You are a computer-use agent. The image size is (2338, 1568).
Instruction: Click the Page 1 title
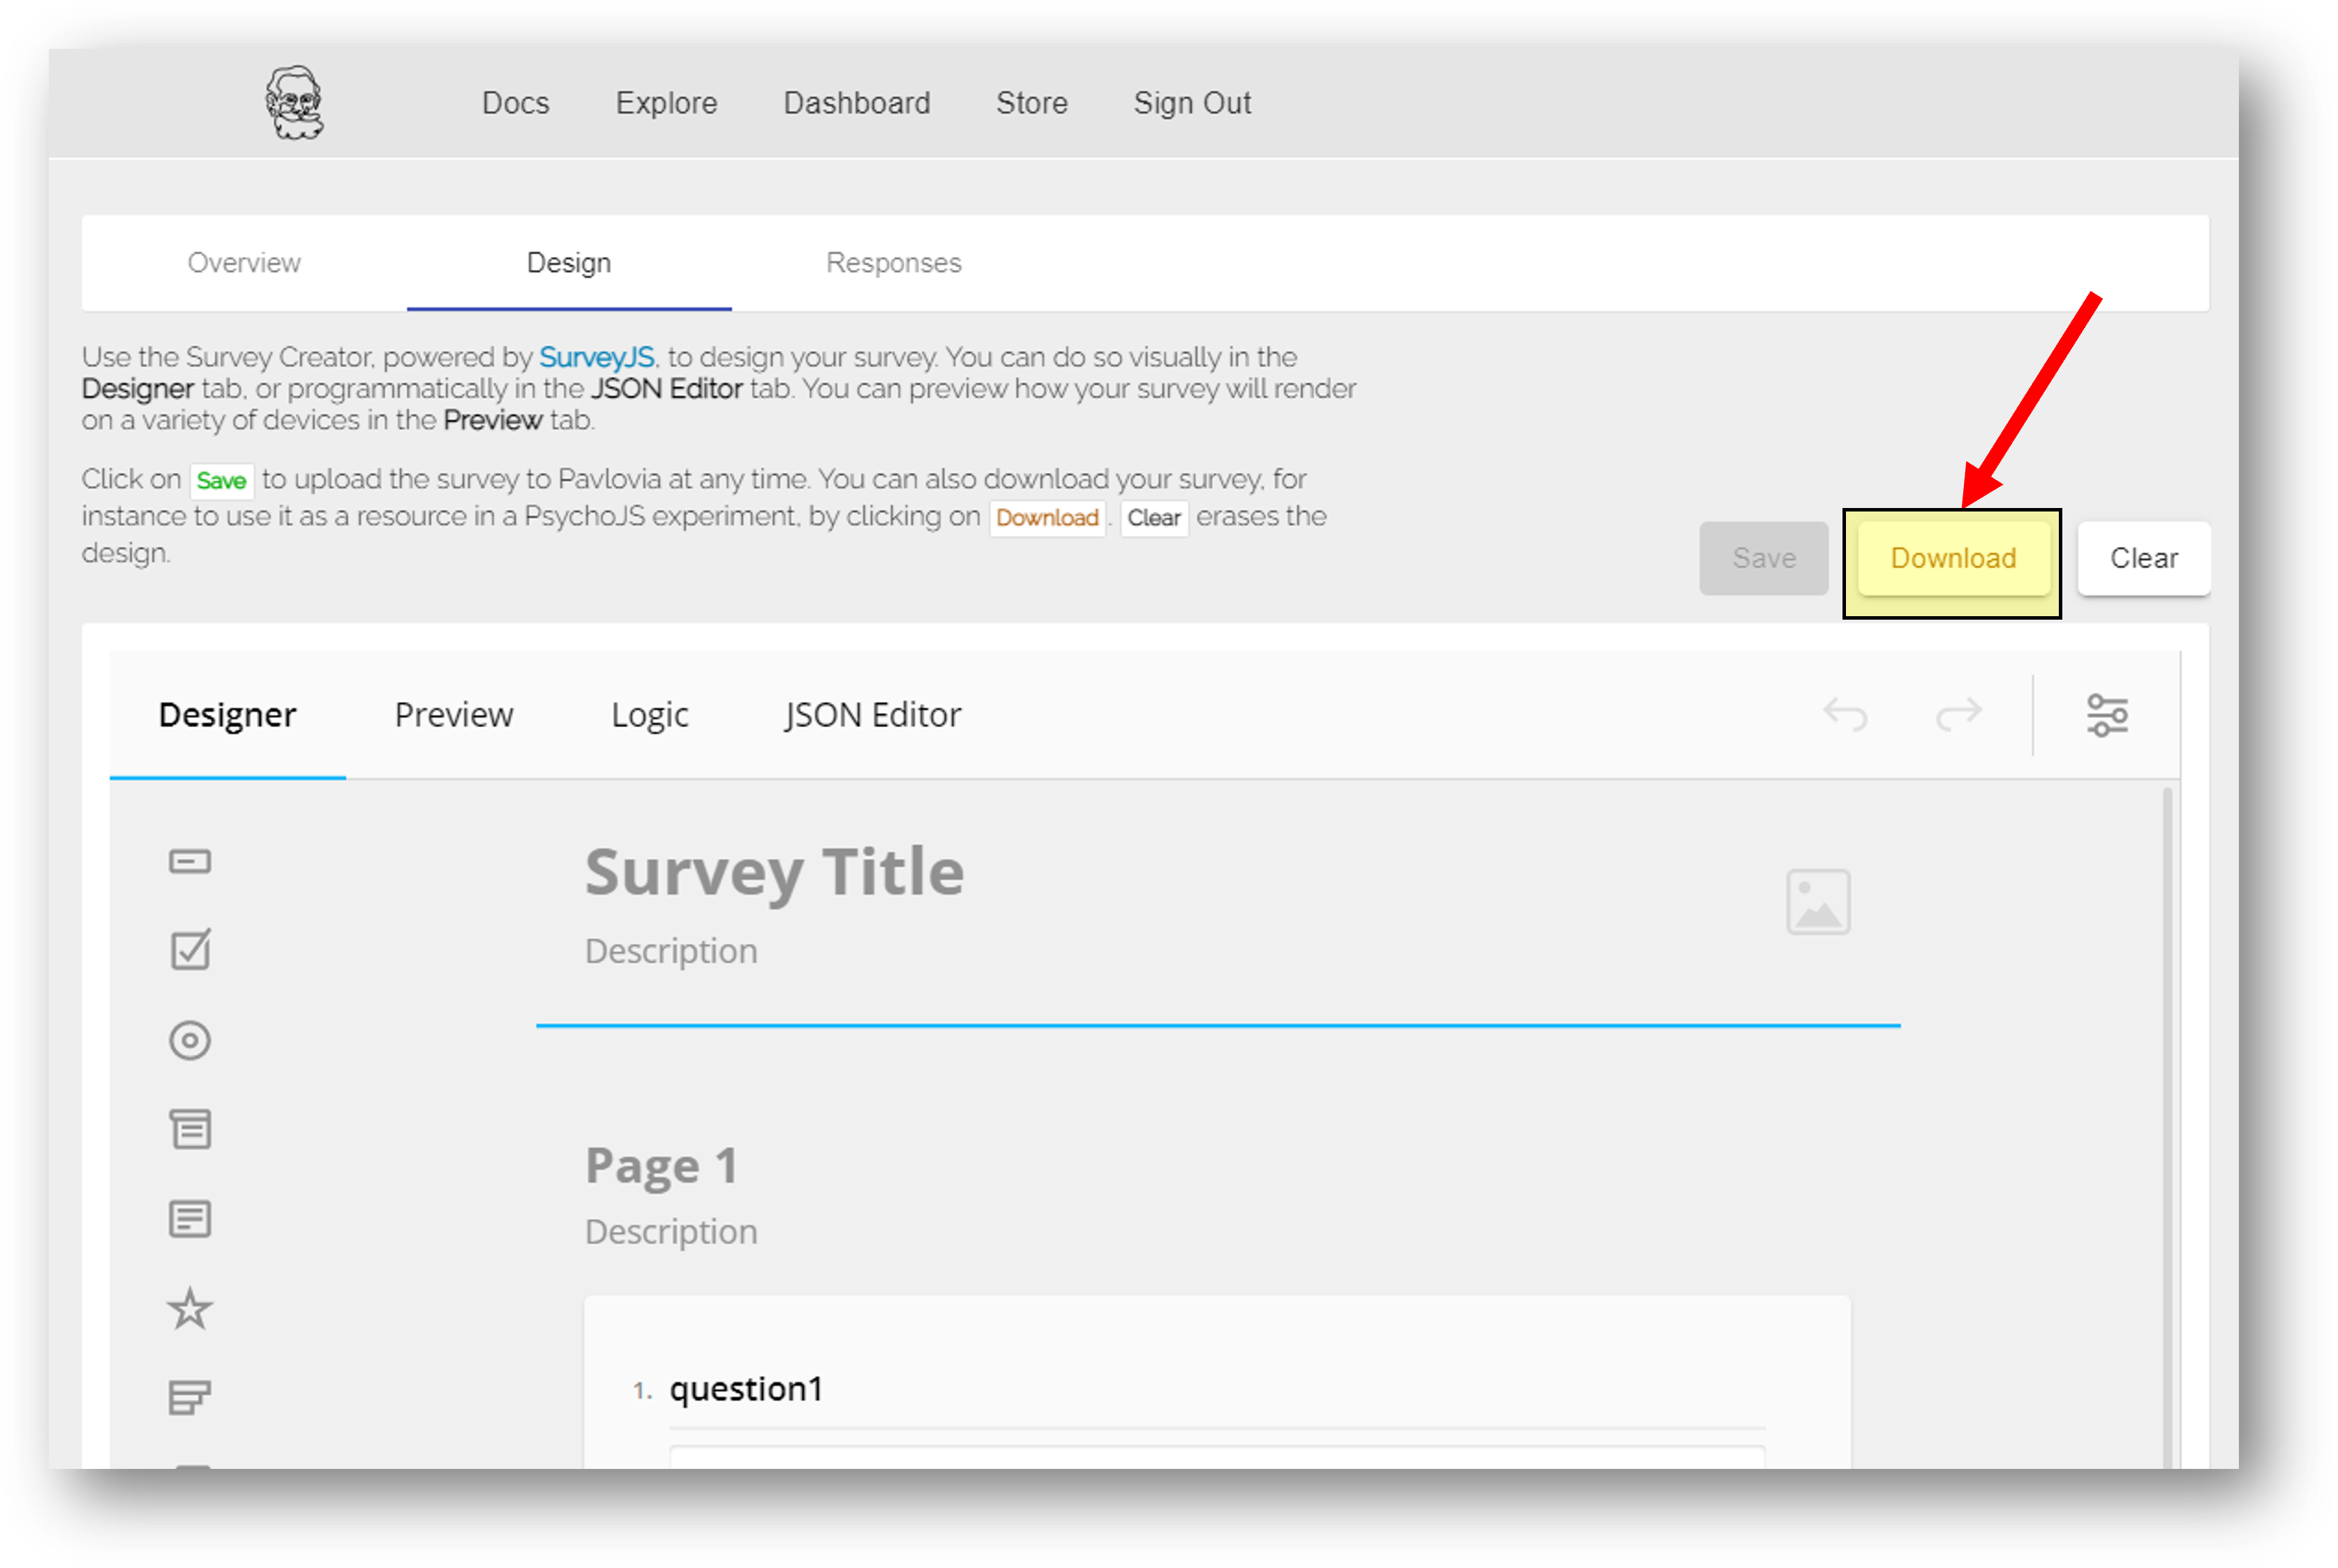(x=662, y=1165)
